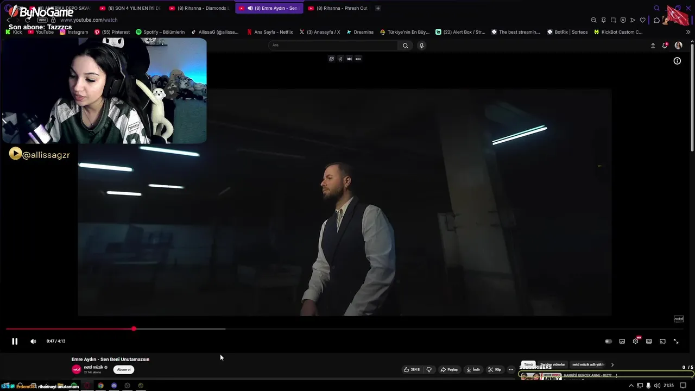Viewport: 695px width, 391px height.
Task: Switch to theater mode view
Action: point(649,342)
